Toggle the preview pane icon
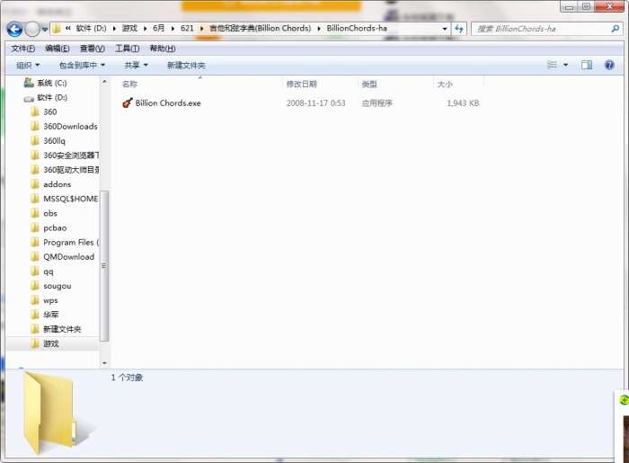Screen dimensions: 629x463 point(587,65)
